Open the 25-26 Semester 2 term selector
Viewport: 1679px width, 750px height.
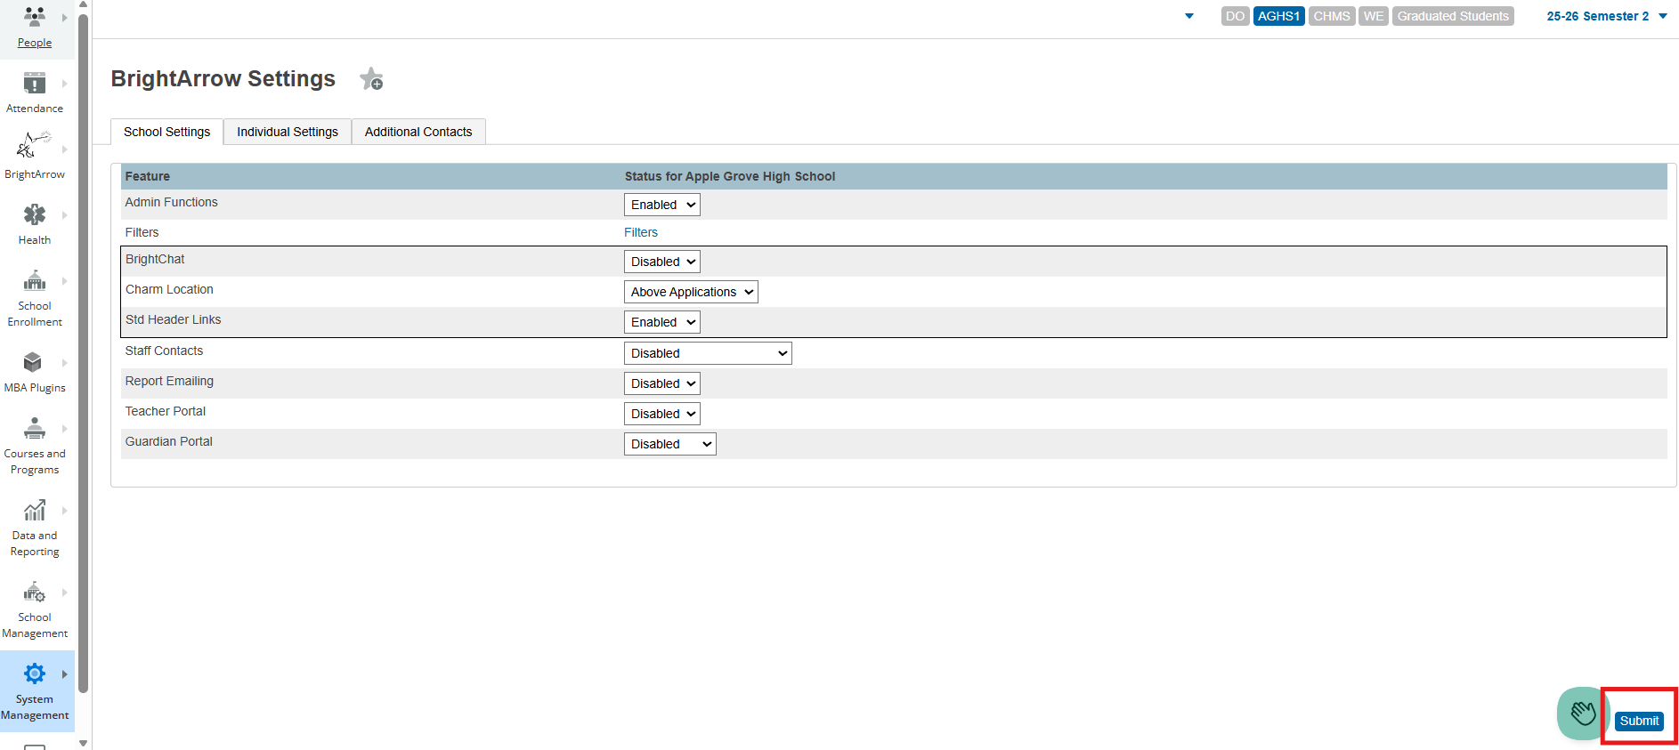pos(1607,16)
